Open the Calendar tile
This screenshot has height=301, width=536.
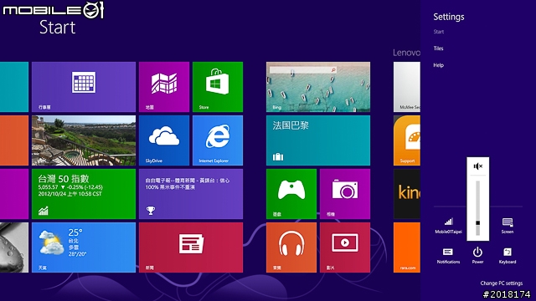click(84, 87)
